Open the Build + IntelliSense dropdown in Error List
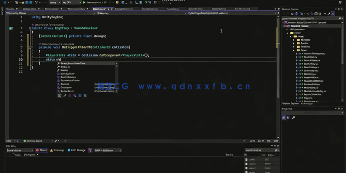This screenshot has height=173, width=346. coord(108,150)
